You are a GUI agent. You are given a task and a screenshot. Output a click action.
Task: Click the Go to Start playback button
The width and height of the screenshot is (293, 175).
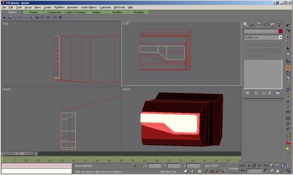click(x=243, y=165)
